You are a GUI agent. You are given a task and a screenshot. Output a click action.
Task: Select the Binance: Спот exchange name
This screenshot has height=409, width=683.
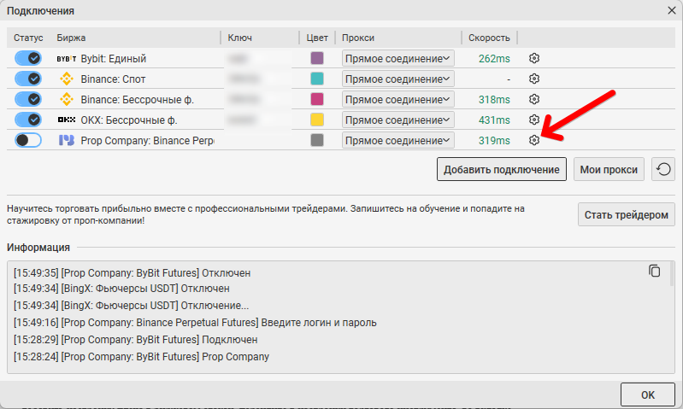pyautogui.click(x=113, y=79)
